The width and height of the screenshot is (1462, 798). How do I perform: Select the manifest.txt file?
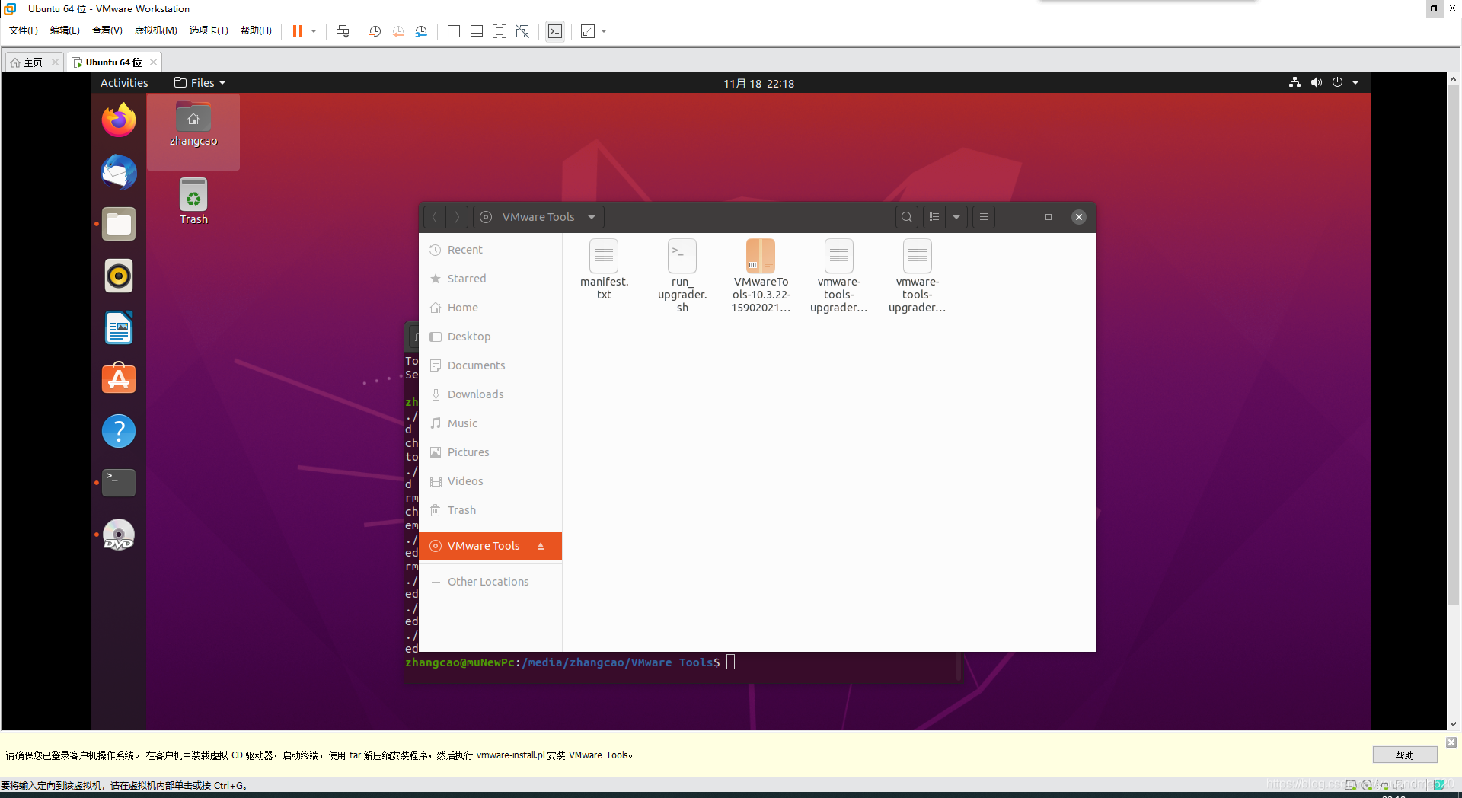604,270
